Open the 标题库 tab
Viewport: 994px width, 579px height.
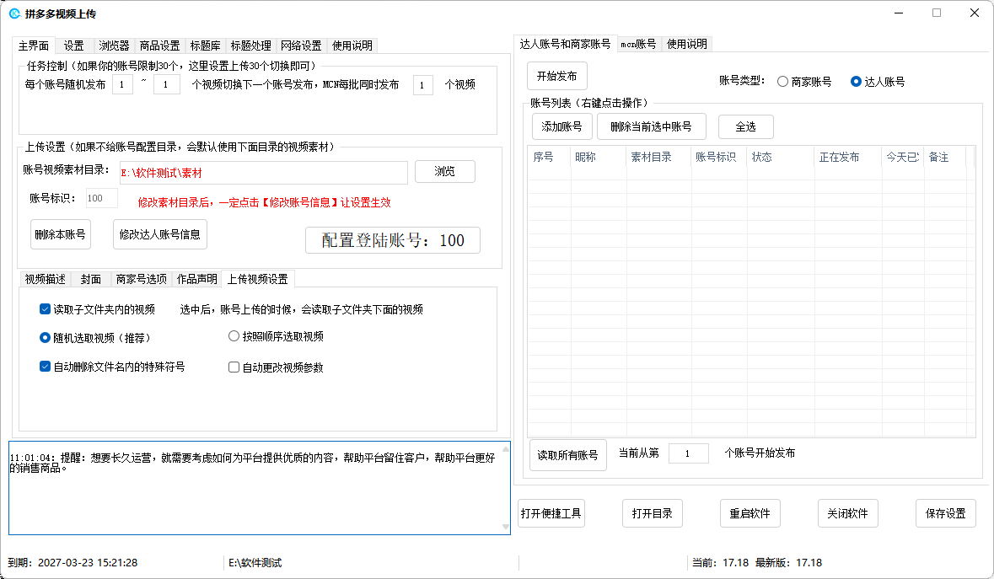(205, 46)
